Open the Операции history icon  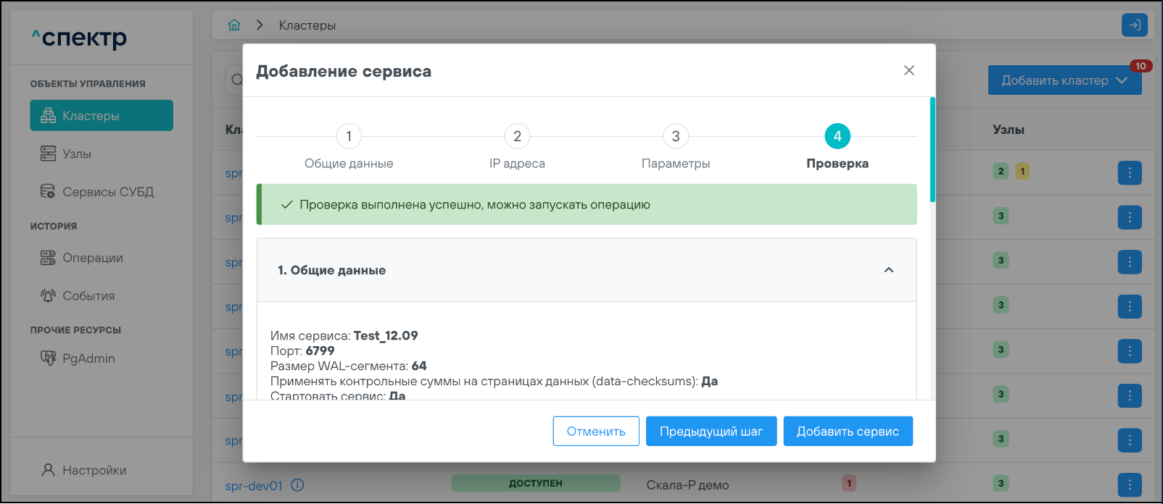pos(48,258)
